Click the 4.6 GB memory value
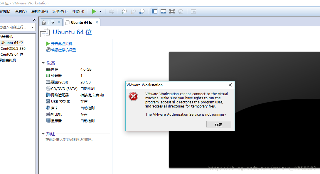Viewport: 320px width, 174px height. point(86,69)
